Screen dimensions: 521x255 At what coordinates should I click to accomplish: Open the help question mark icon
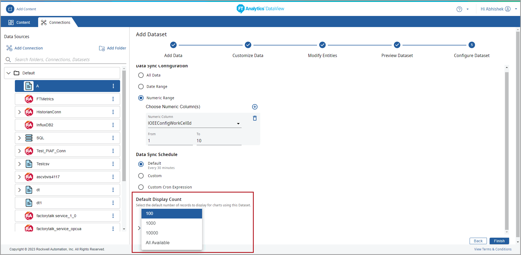(x=459, y=9)
